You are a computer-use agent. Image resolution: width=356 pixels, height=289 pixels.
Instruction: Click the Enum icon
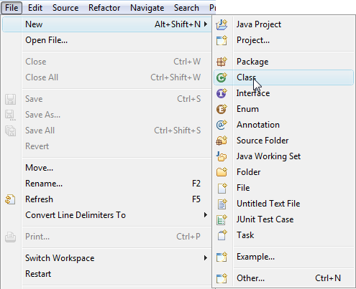(x=222, y=109)
